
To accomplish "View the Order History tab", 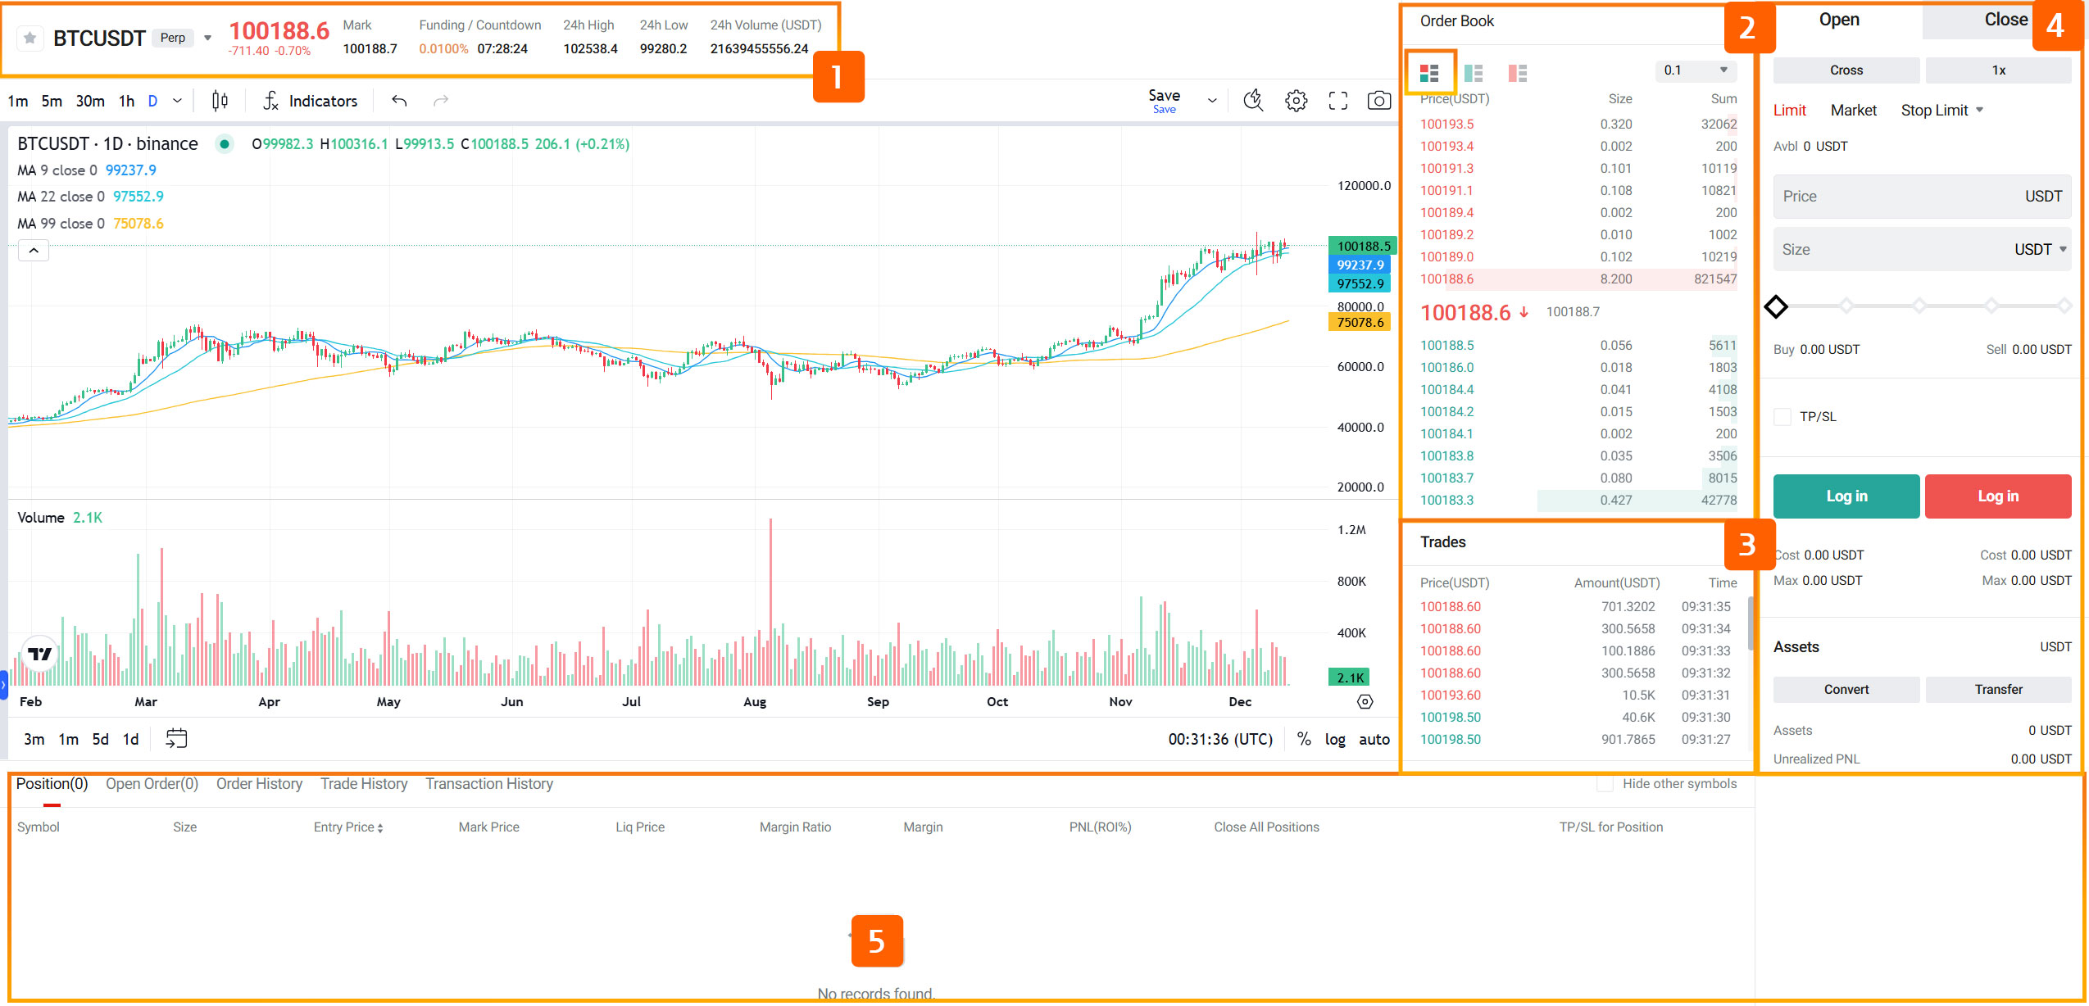I will coord(259,784).
